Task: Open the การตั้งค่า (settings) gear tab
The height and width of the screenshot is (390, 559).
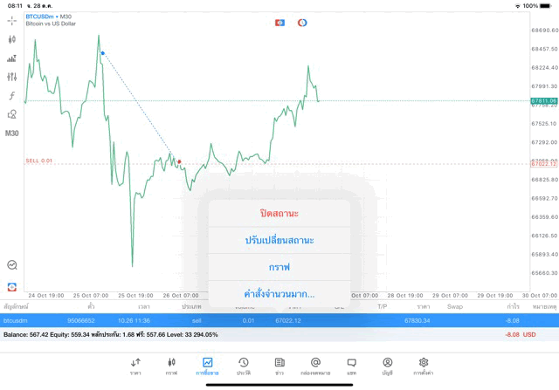Action: pos(424,365)
